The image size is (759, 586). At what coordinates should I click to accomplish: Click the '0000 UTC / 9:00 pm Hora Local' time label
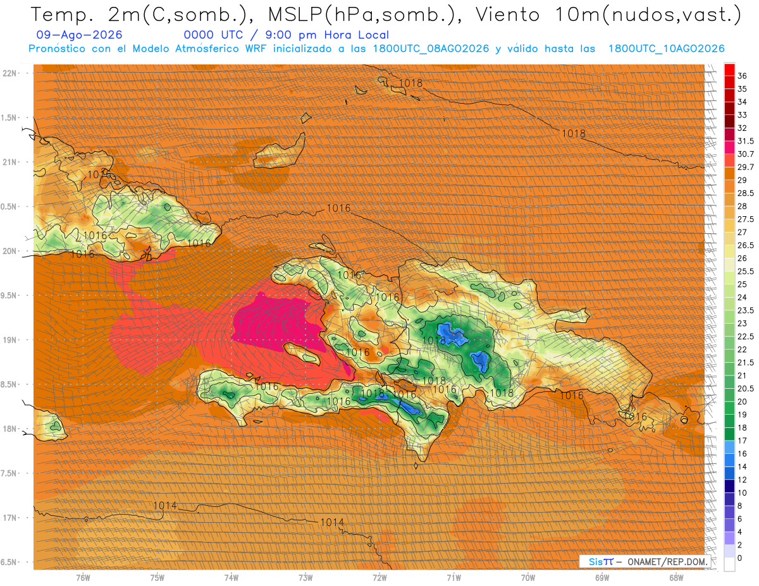tap(287, 35)
